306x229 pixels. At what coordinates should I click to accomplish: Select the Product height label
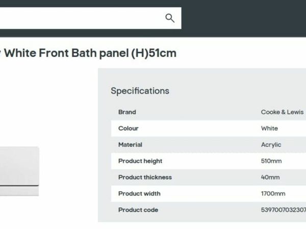[140, 161]
